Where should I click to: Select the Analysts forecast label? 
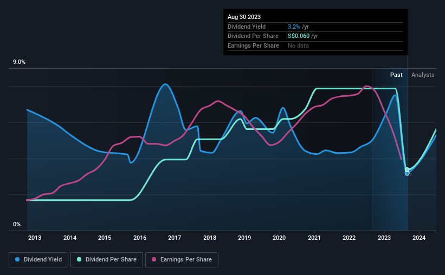(423, 75)
